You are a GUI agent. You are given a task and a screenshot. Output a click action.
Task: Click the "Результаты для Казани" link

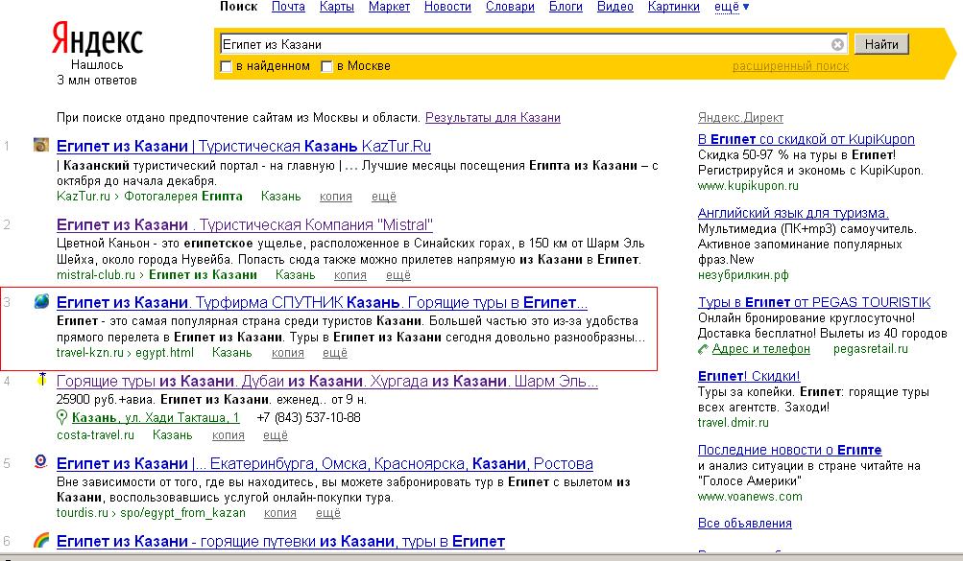[493, 118]
